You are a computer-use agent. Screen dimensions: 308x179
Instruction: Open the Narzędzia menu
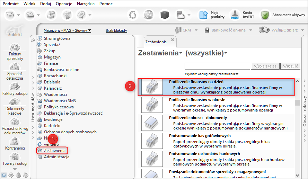86,4
